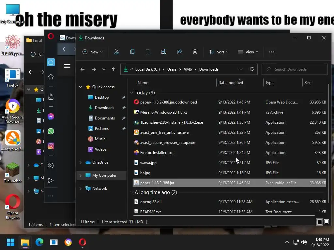
Task: Open WhatsApp in Opera sidebar
Action: tap(51, 131)
